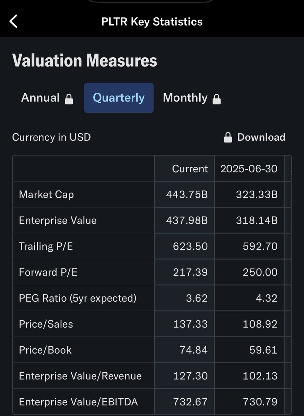Tap the Enterprise Value/Revenue label
The height and width of the screenshot is (416, 304).
(x=80, y=376)
